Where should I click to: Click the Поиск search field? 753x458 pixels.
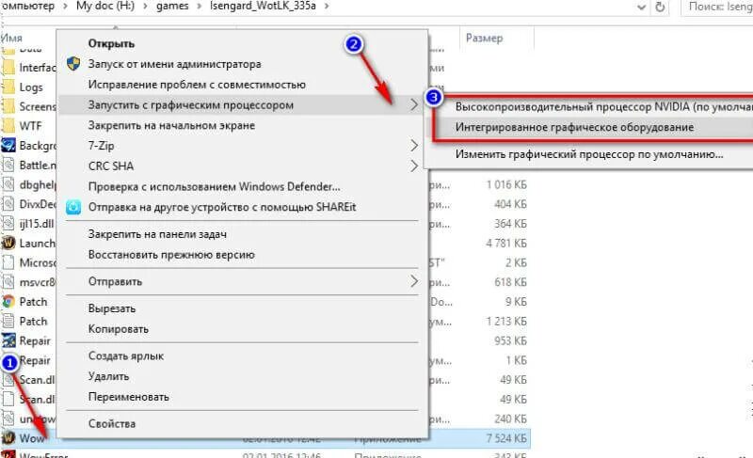717,7
